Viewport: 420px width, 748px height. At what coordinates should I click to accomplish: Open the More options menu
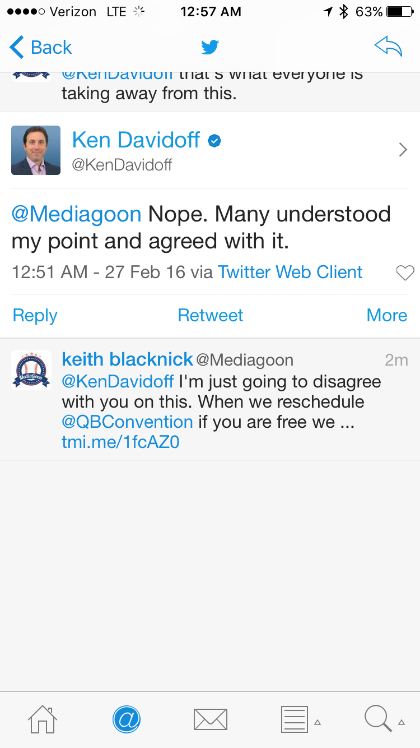pos(386,316)
